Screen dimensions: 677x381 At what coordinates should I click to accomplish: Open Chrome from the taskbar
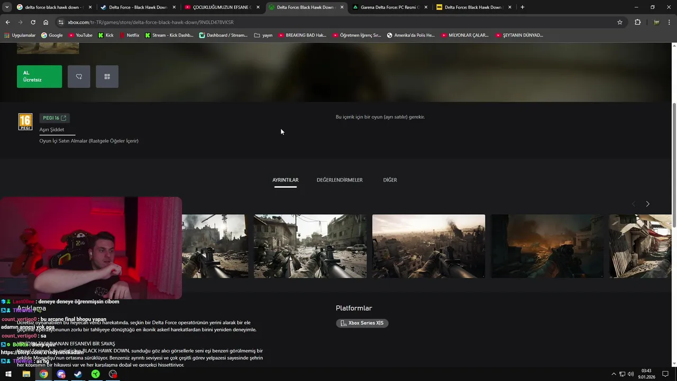43,374
